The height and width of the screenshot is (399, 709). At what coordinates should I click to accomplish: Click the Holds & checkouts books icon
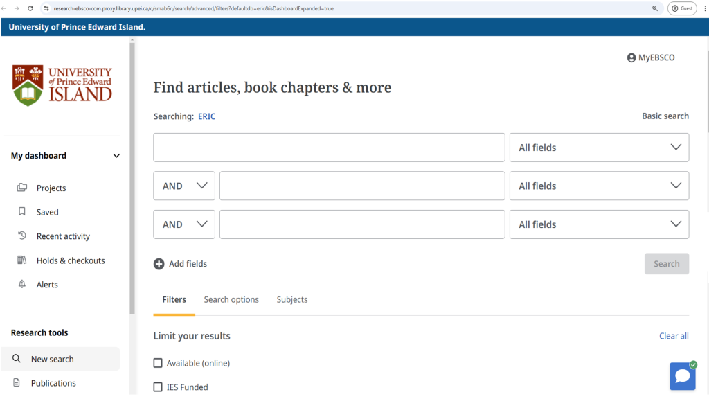tap(22, 260)
